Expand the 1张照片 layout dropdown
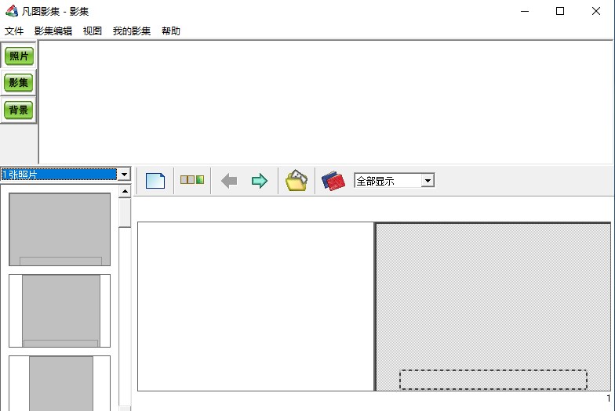 tap(124, 174)
